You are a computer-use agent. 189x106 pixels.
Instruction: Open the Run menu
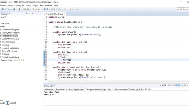[42, 5]
